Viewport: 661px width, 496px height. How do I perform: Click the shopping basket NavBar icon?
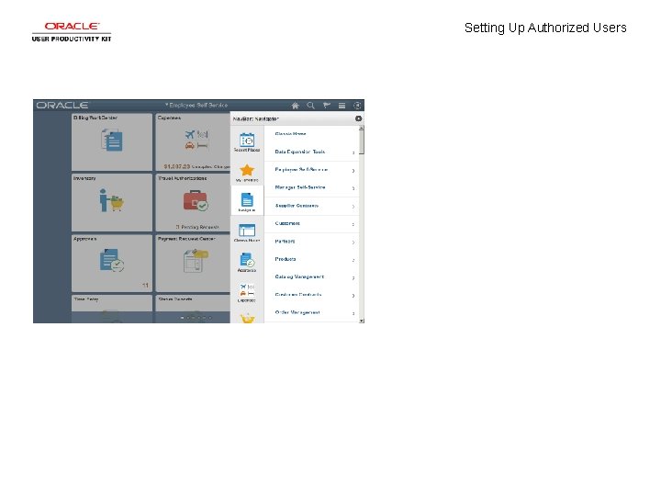tap(248, 319)
